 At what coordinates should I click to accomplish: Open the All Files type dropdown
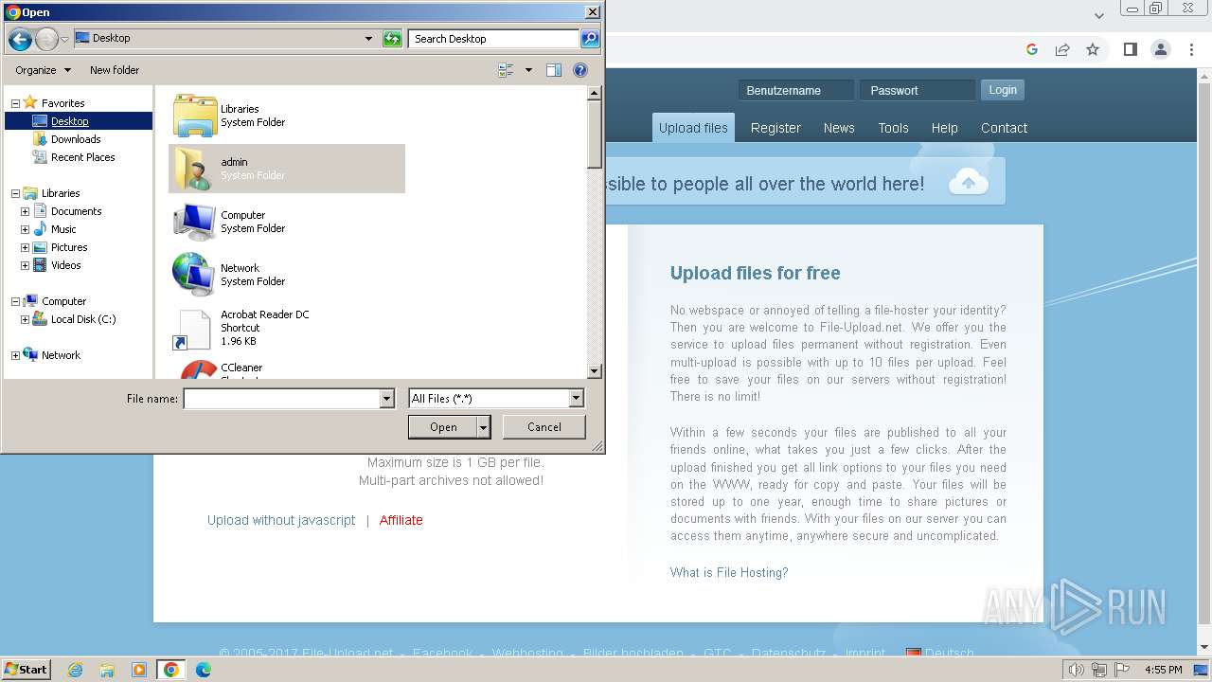(576, 399)
